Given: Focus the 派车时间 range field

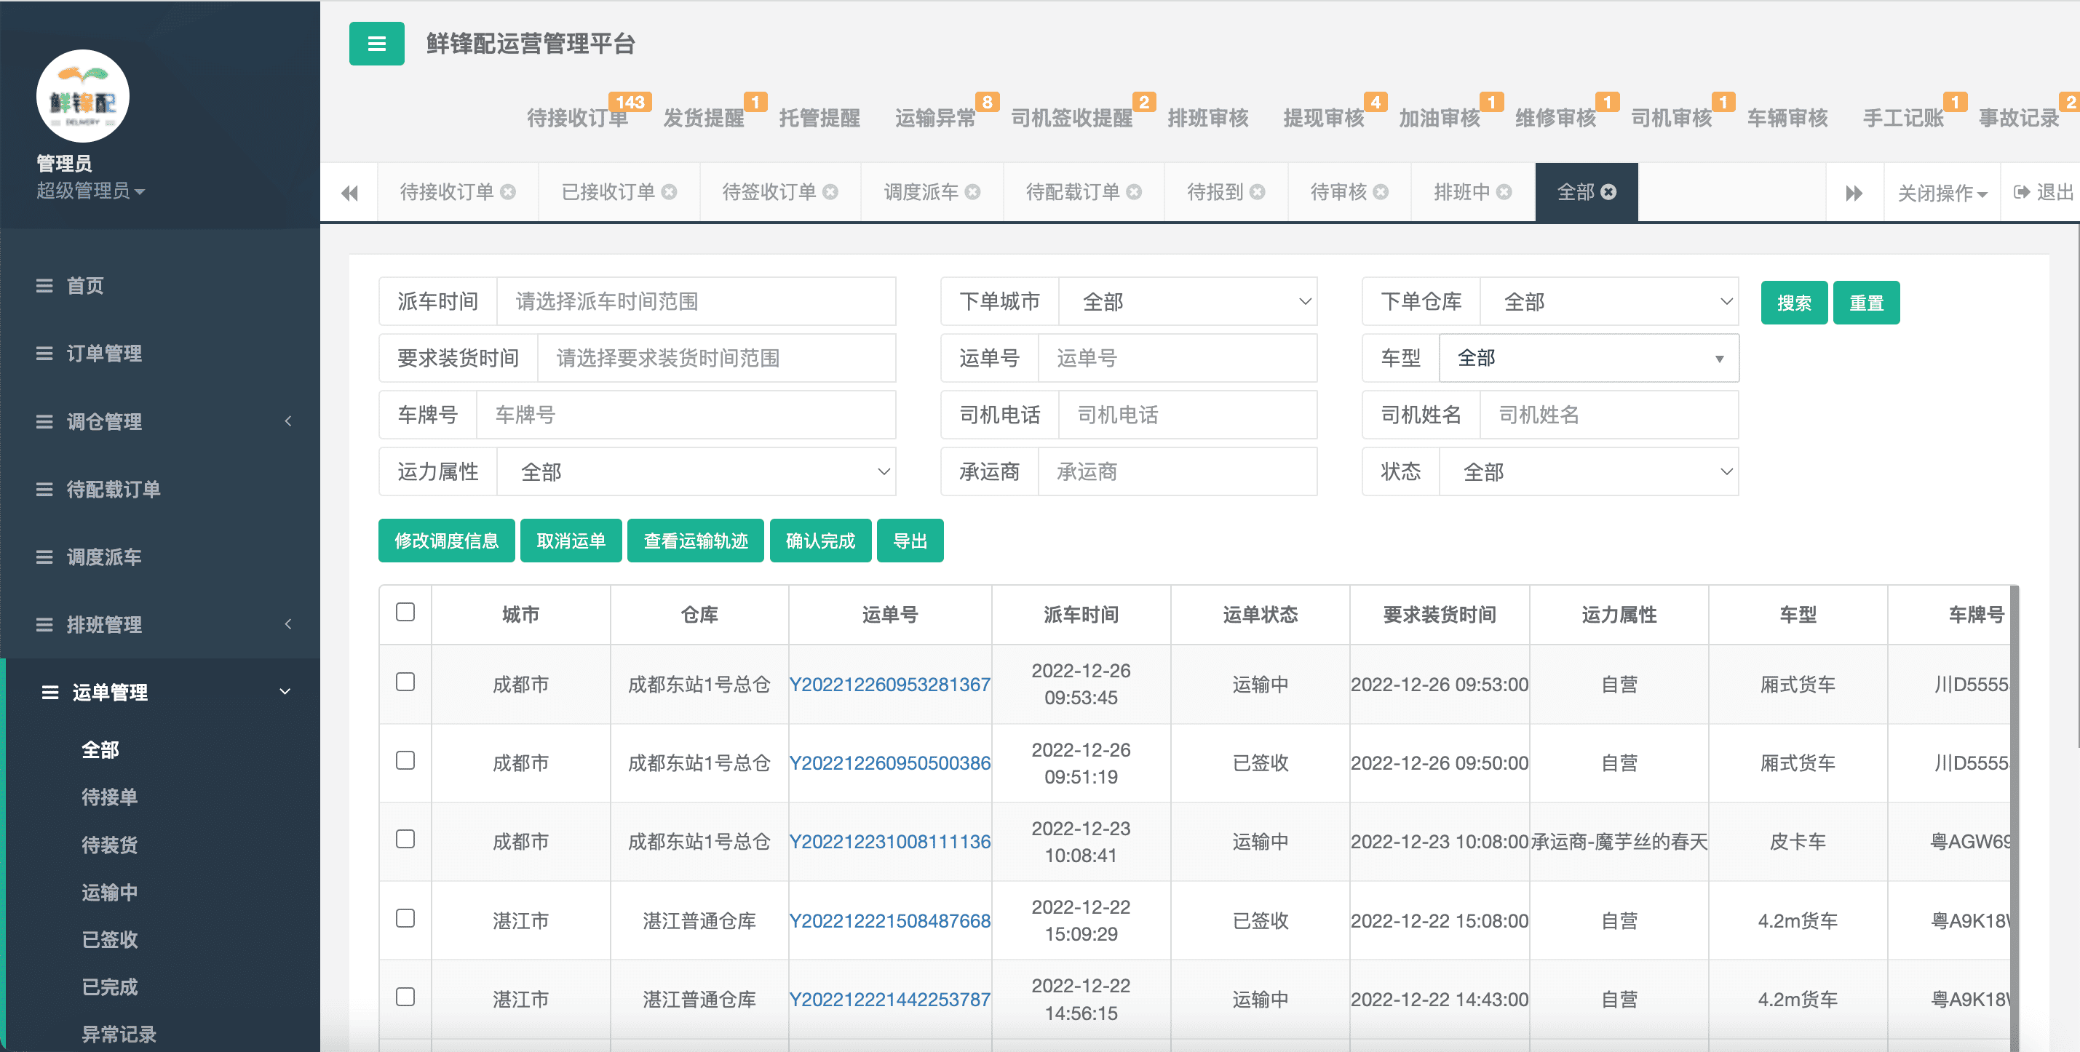Looking at the screenshot, I should click(x=696, y=301).
